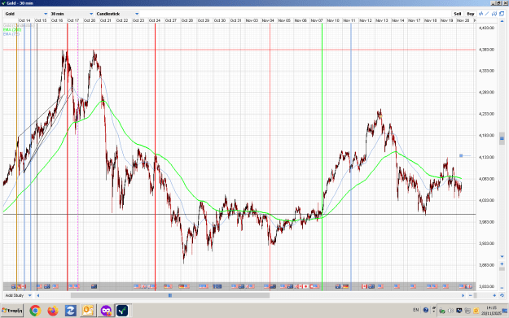Image resolution: width=509 pixels, height=318 pixels.
Task: Open the trading platform taskbar icon
Action: 122,311
